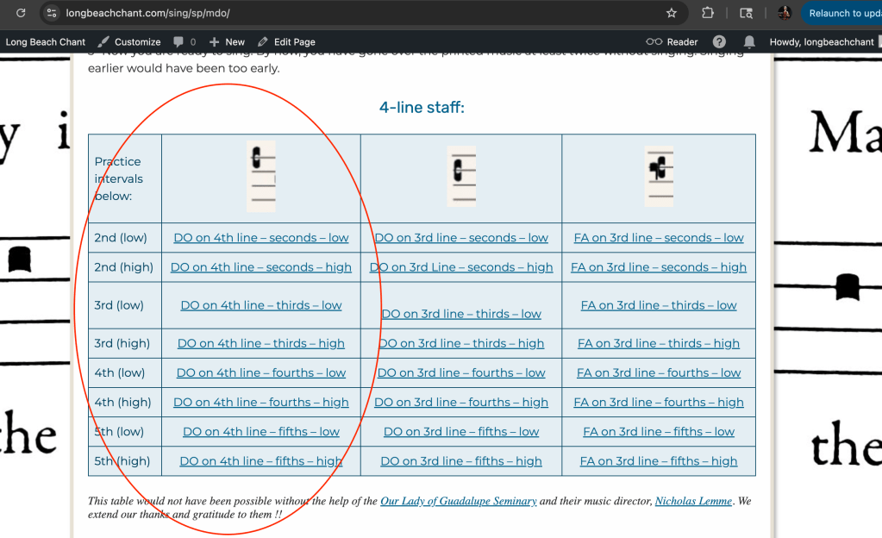Open the Long Beach Chant site menu
882x538 pixels.
click(x=46, y=41)
